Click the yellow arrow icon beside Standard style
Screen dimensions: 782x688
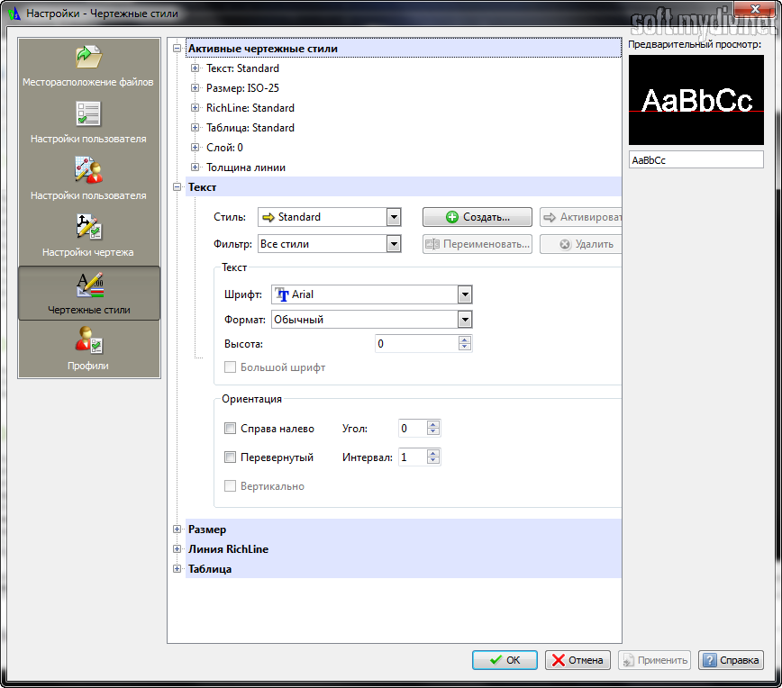268,217
